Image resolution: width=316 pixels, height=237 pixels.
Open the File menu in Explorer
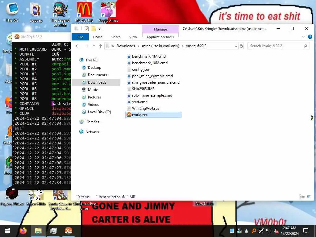click(x=80, y=37)
